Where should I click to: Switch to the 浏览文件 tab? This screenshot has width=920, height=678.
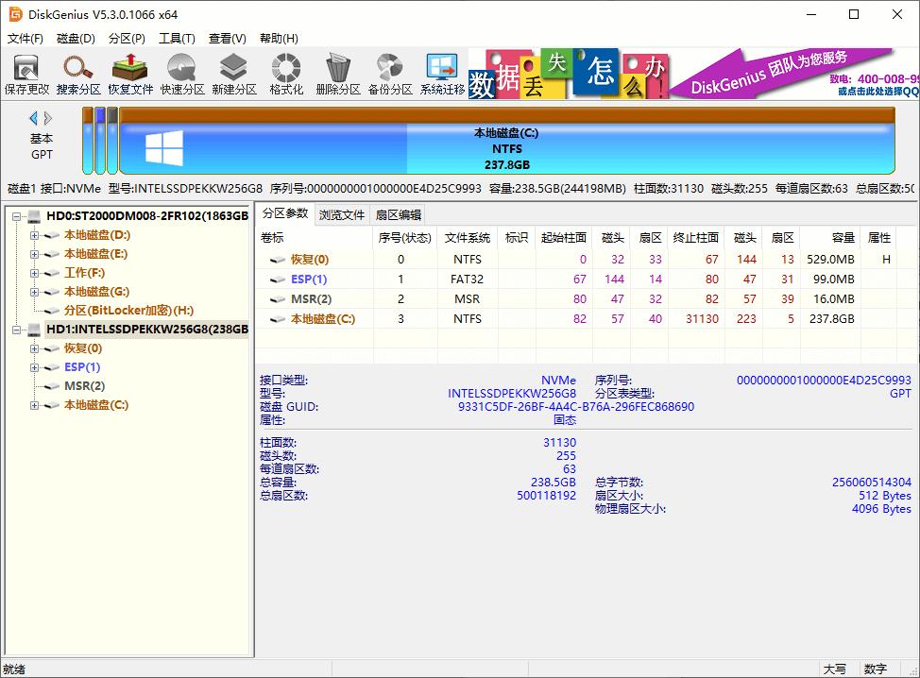pyautogui.click(x=341, y=214)
